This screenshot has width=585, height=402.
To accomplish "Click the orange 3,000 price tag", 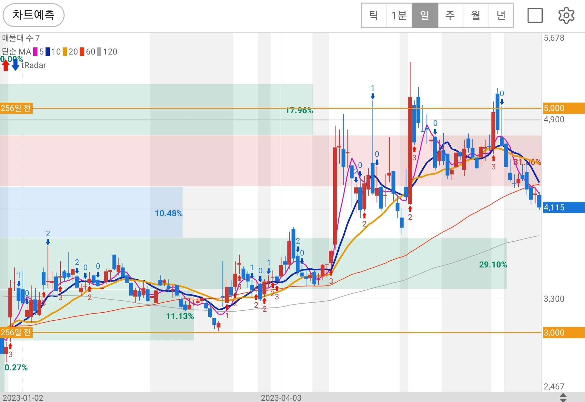I will [564, 333].
